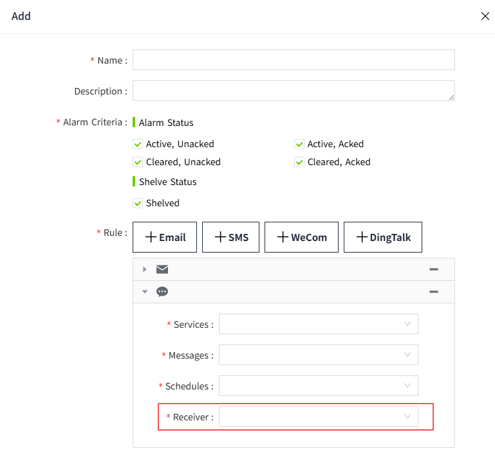
Task: Open the Schedules dropdown
Action: [318, 386]
